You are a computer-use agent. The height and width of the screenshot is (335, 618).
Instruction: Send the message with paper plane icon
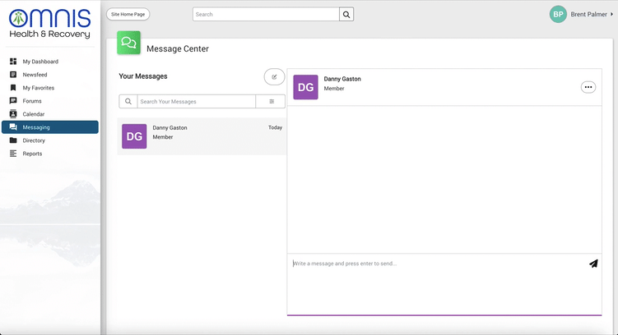pyautogui.click(x=593, y=264)
